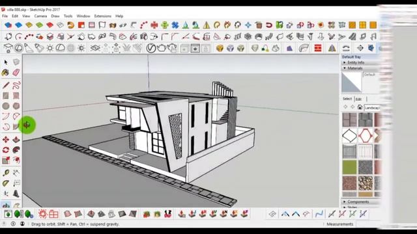
Task: Choose the white diamond paver material
Action: [x=349, y=136]
